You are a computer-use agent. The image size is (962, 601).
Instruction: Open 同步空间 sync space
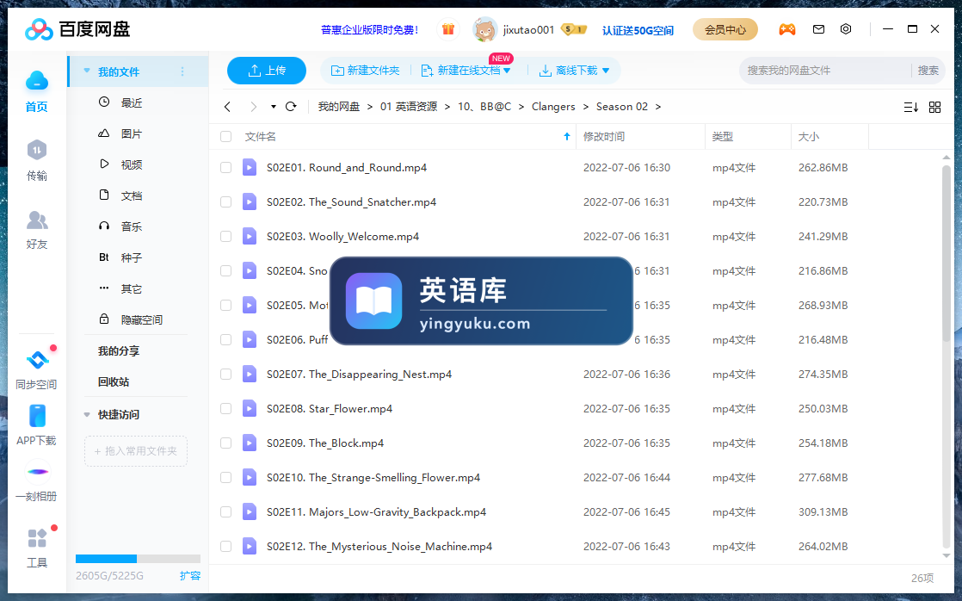[x=37, y=360]
